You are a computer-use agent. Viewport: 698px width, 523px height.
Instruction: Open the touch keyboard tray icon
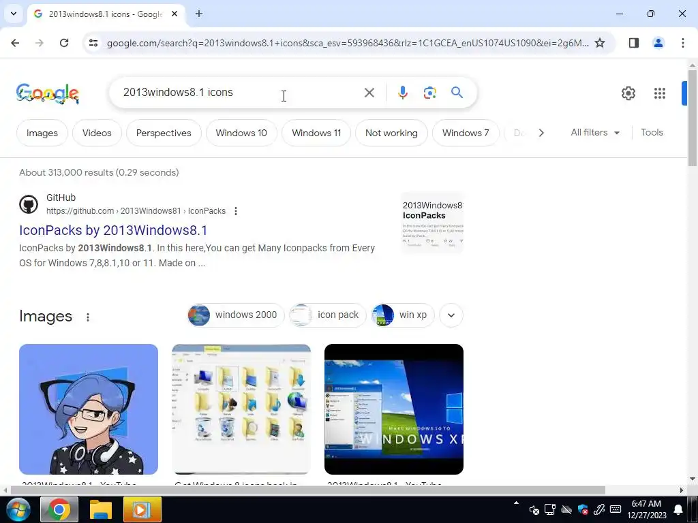pos(616,509)
